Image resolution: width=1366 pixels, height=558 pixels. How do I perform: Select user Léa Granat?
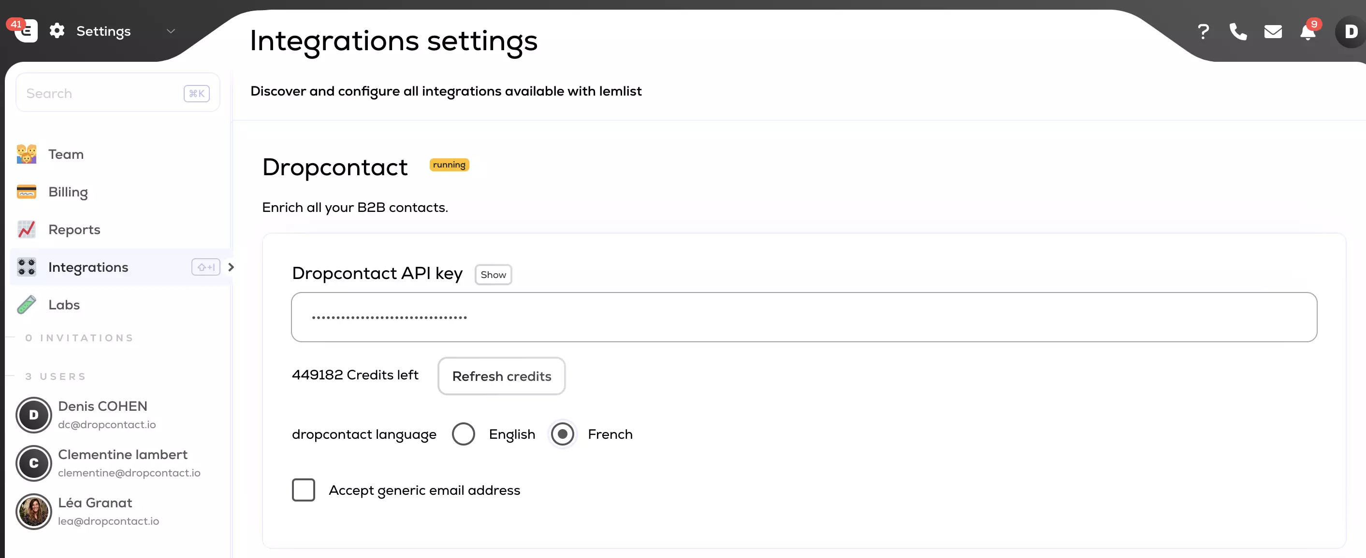95,502
